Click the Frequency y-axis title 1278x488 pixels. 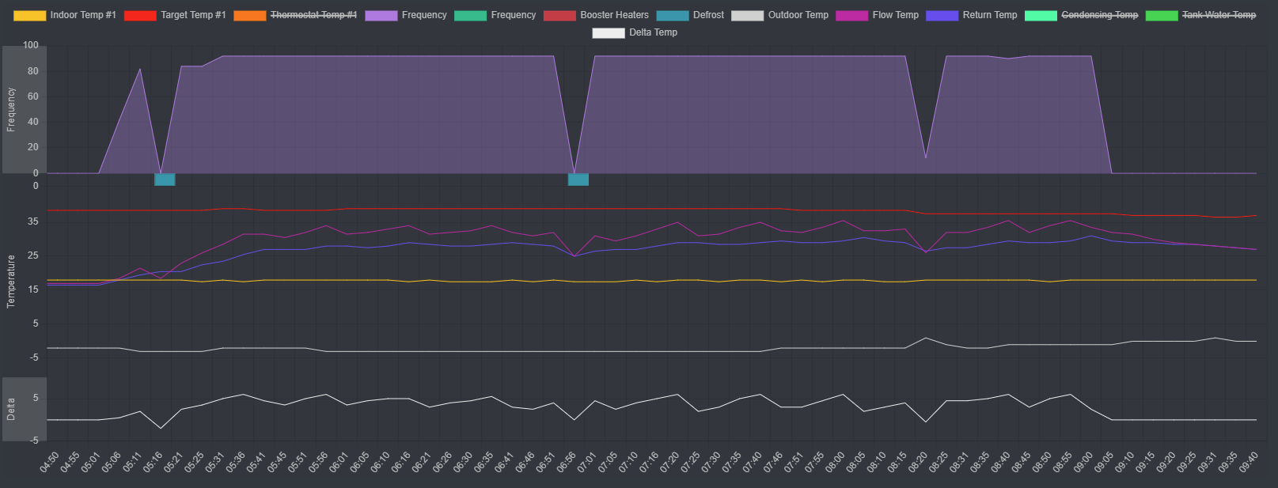[x=11, y=109]
